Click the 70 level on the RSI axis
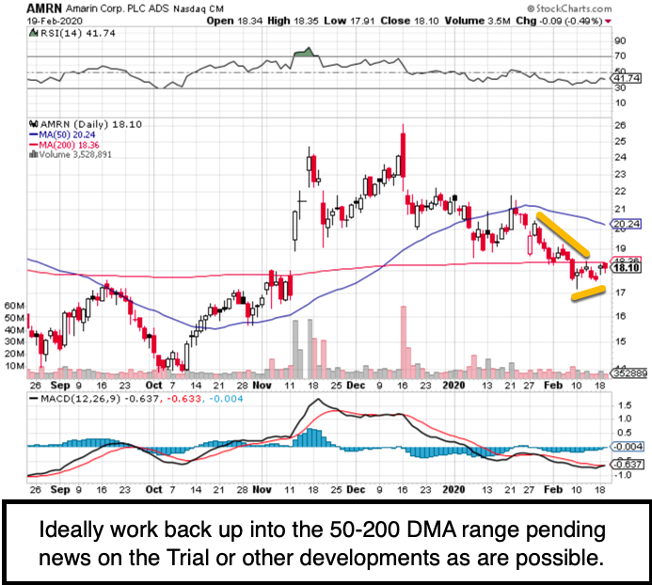 tap(620, 55)
